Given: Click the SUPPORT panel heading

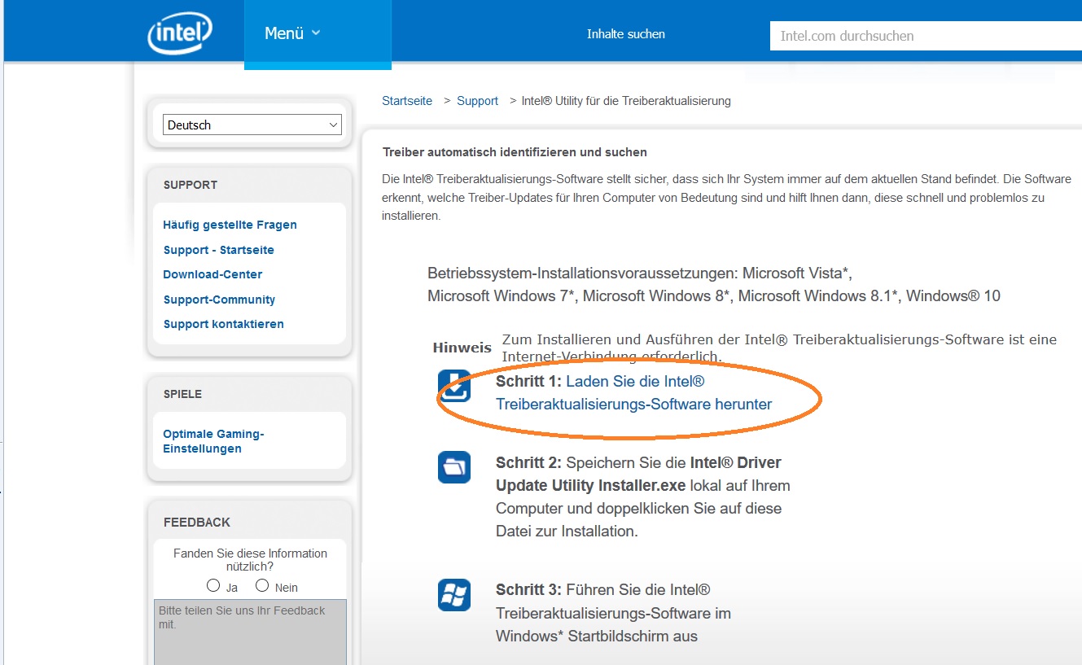Looking at the screenshot, I should [x=191, y=185].
